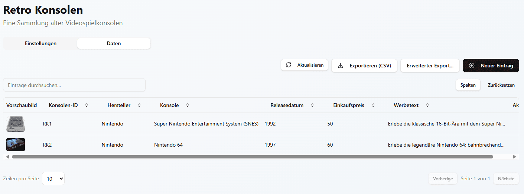Click the horizontal table scrollbar thumb

[253, 157]
